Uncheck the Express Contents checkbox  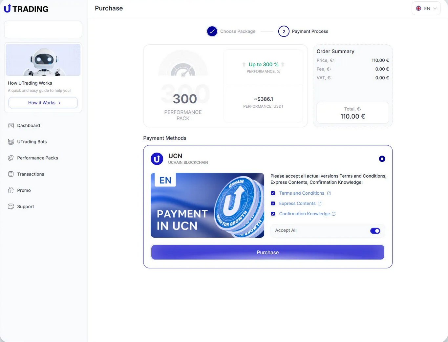point(273,203)
